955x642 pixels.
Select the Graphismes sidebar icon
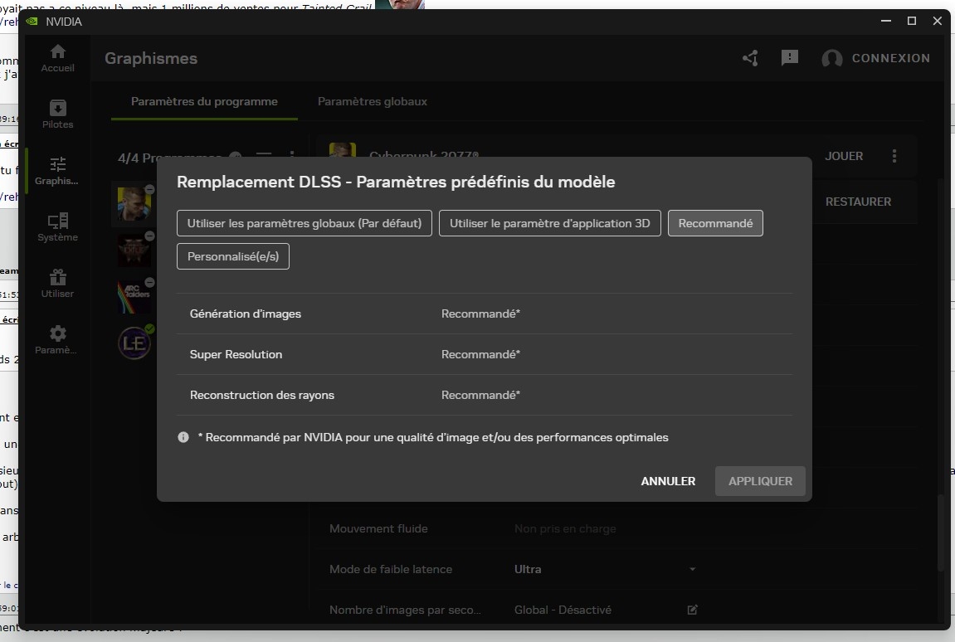pyautogui.click(x=57, y=171)
